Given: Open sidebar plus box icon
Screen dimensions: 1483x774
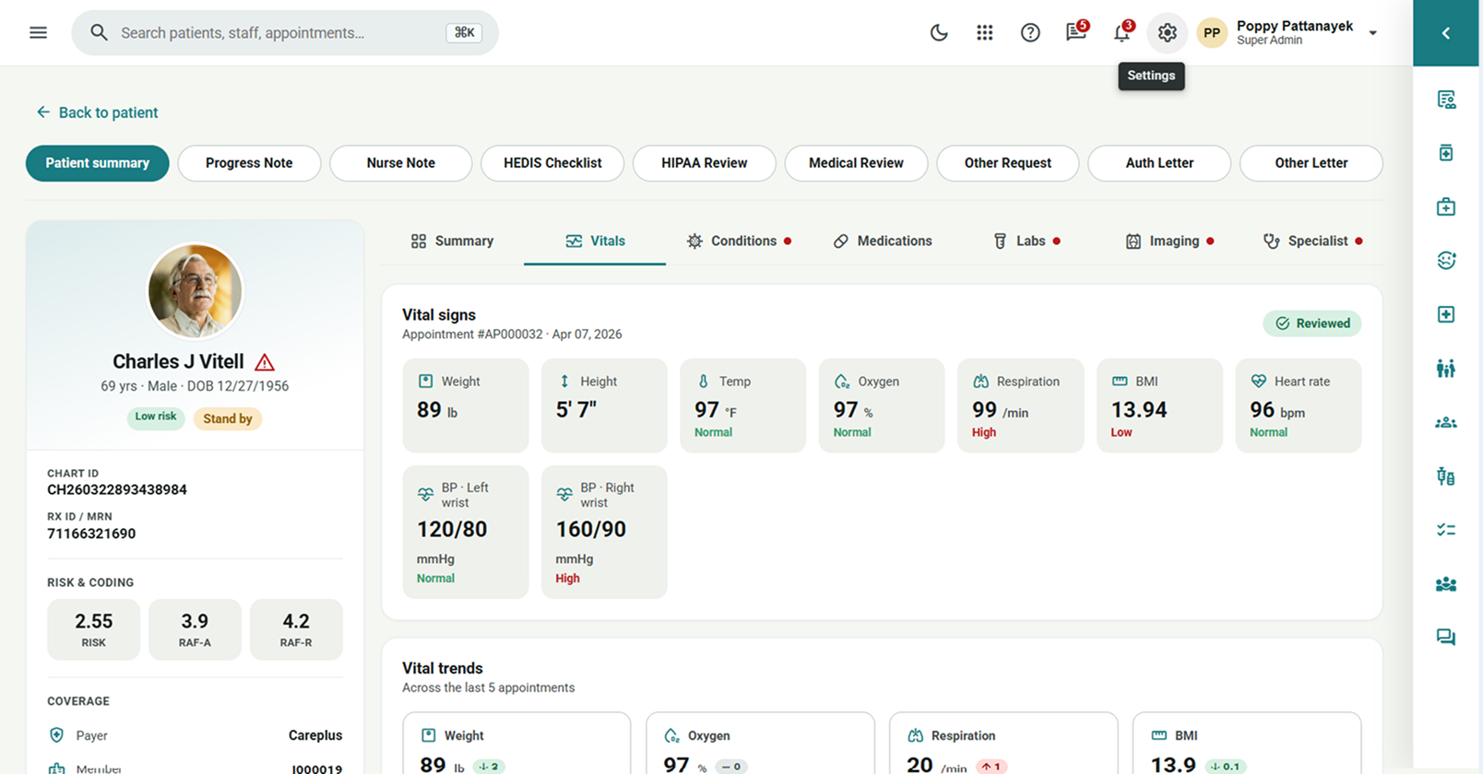Looking at the screenshot, I should coord(1446,314).
